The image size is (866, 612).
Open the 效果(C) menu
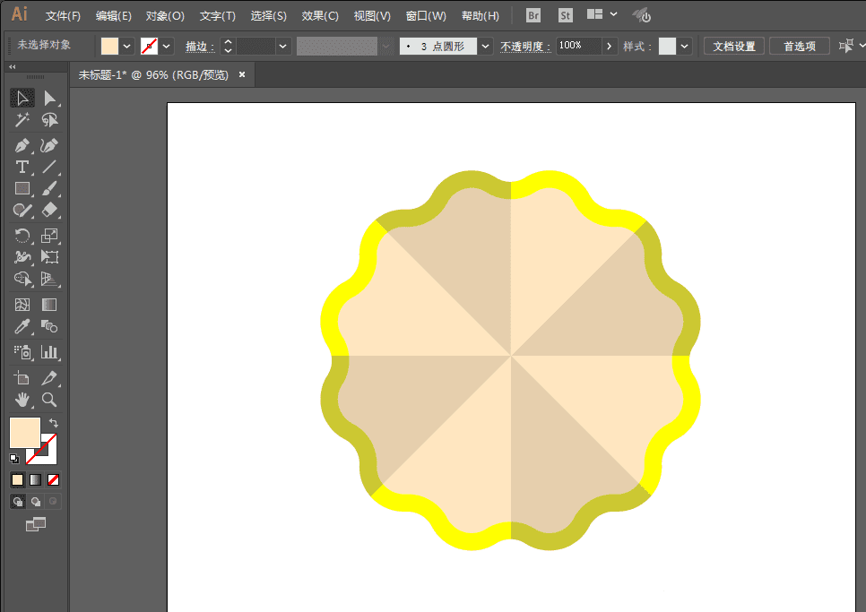pos(320,16)
